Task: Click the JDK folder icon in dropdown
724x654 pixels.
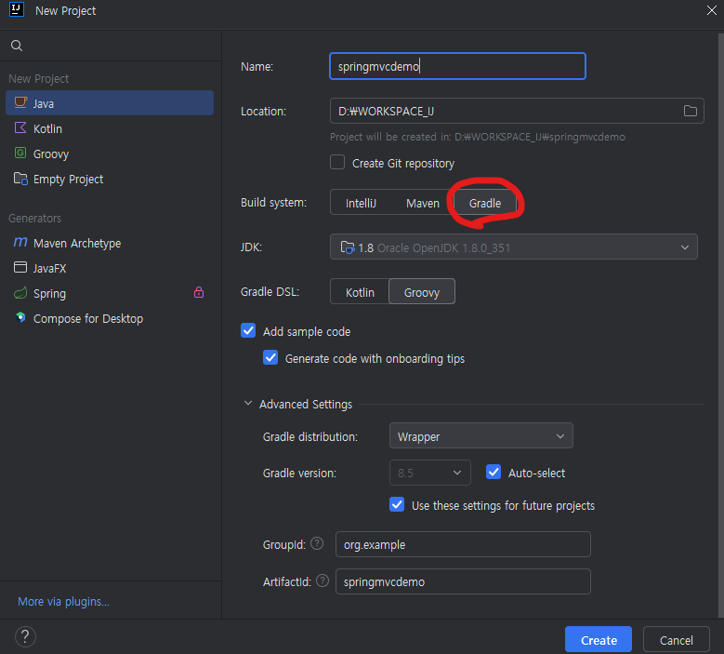Action: 348,247
